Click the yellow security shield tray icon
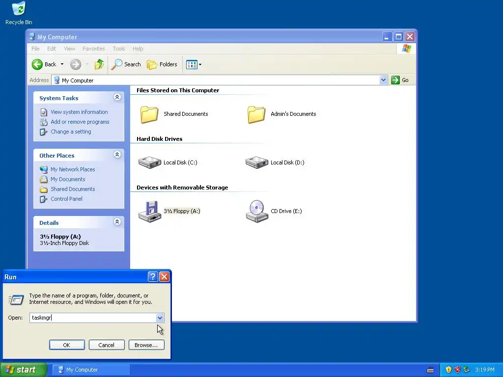Viewport: 503px width, 377px height. point(448,370)
